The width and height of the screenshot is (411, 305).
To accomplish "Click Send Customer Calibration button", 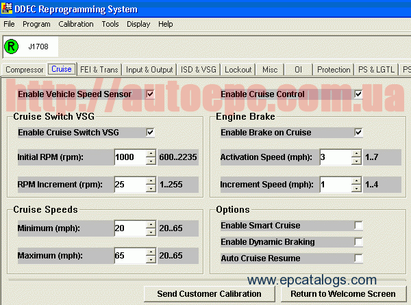I will point(210,294).
